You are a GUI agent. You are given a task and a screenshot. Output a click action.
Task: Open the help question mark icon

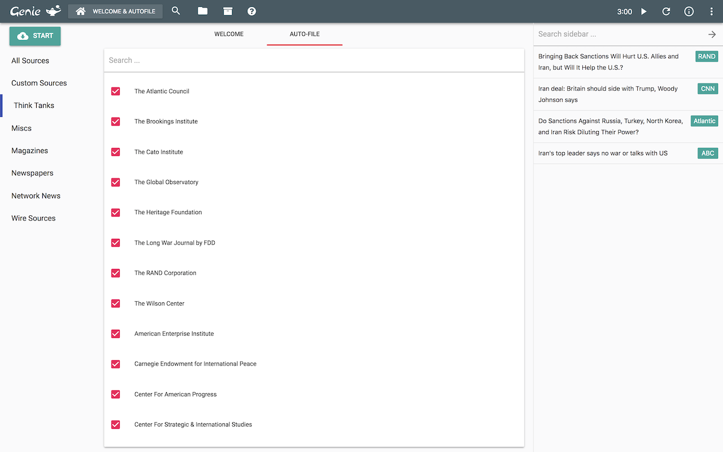[x=252, y=11]
